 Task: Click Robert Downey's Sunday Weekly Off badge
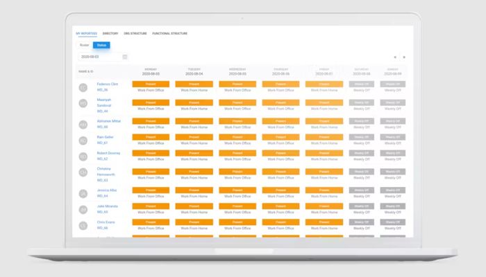point(393,153)
